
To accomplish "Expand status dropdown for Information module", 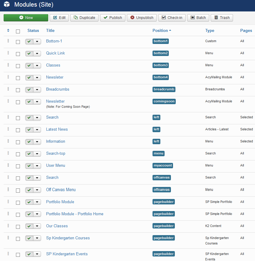I will [37, 142].
